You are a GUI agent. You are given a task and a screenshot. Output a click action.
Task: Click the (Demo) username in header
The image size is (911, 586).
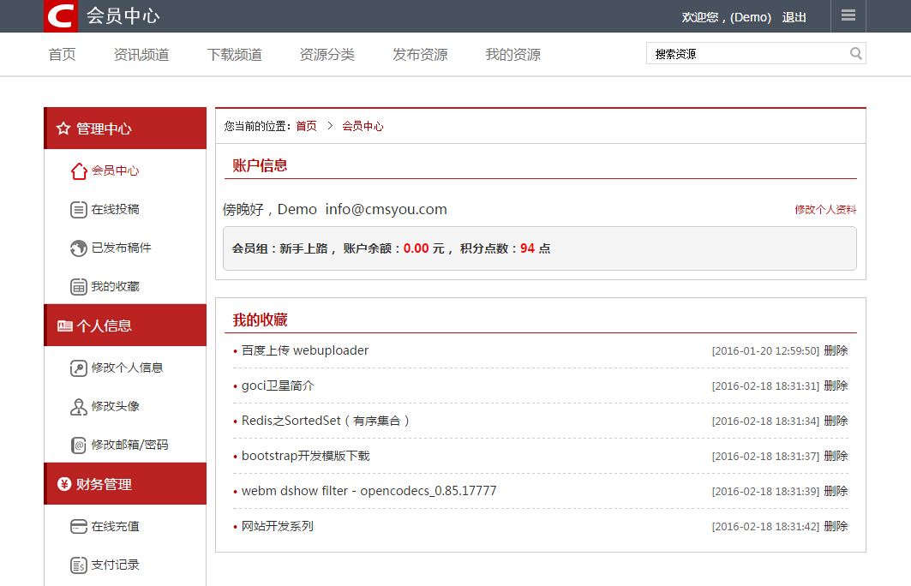751,17
